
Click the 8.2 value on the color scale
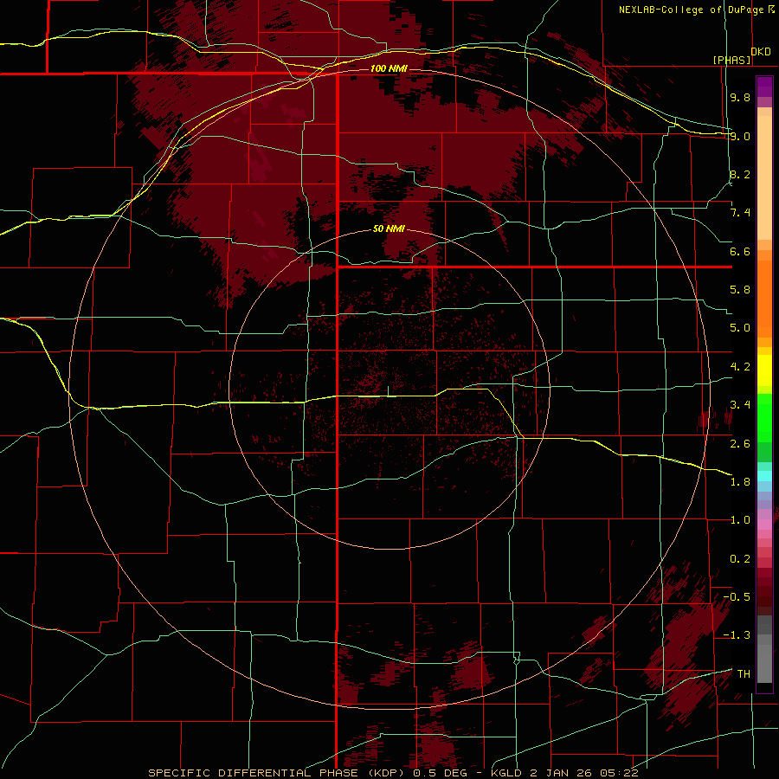click(x=740, y=174)
